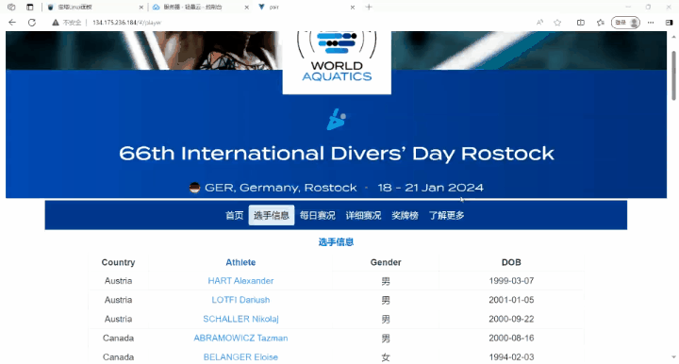Open the 奖牌榜 navigation item

click(x=405, y=215)
